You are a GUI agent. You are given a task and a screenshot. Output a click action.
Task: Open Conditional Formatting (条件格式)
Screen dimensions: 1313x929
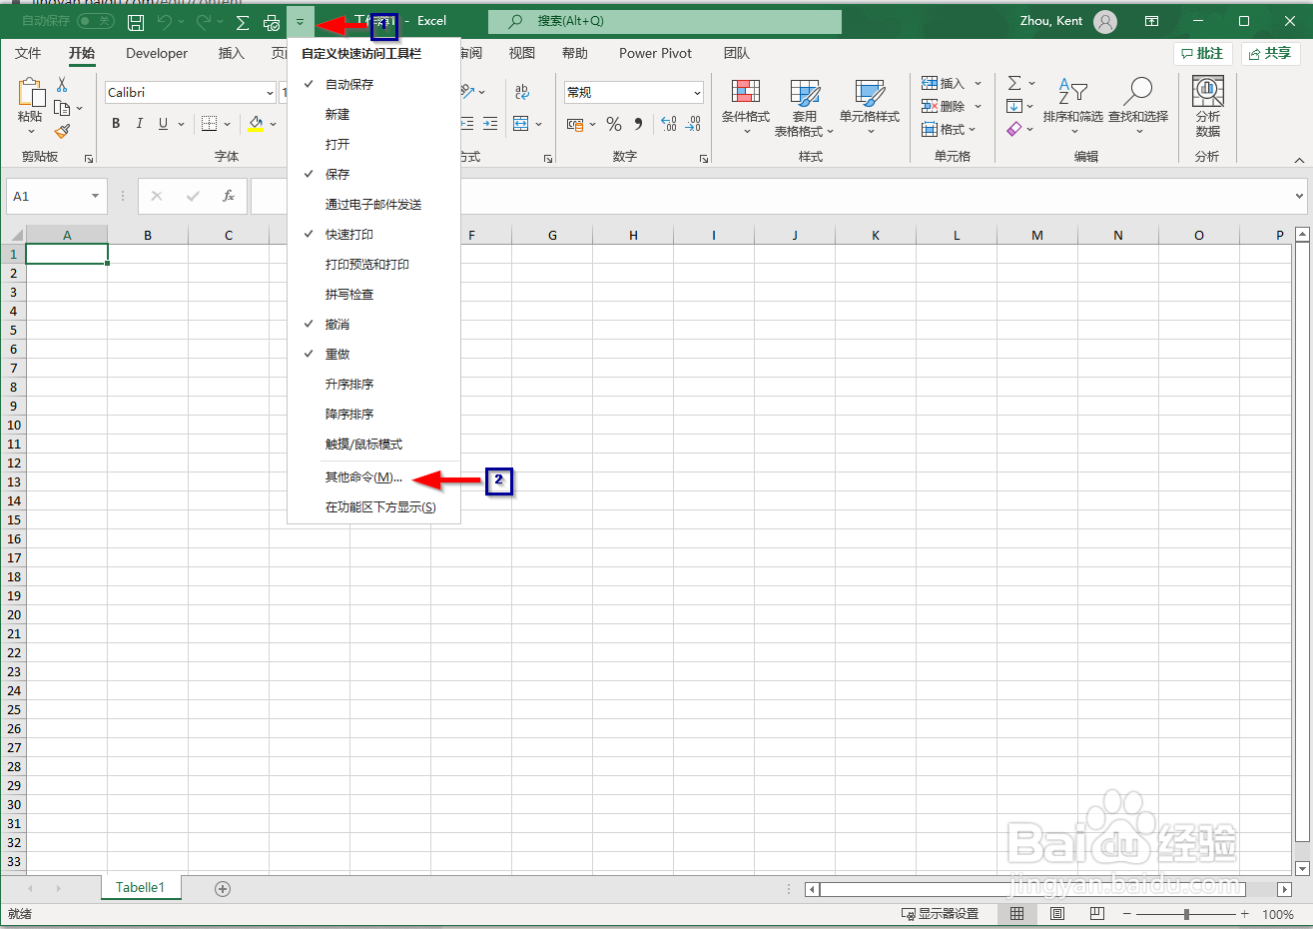[746, 108]
